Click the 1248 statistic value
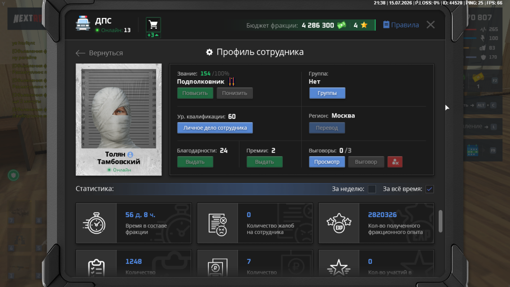The image size is (510, 287). pyautogui.click(x=134, y=262)
